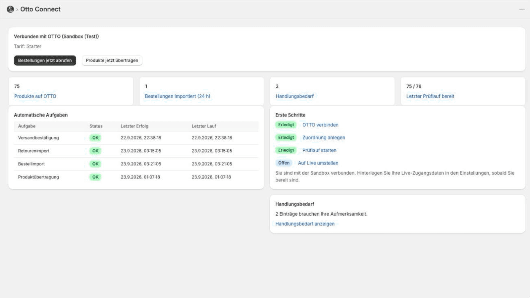This screenshot has height=298, width=530.
Task: Click Letzter Erfolg time 23.9.2026, 03:21:05
Action: coord(141,164)
